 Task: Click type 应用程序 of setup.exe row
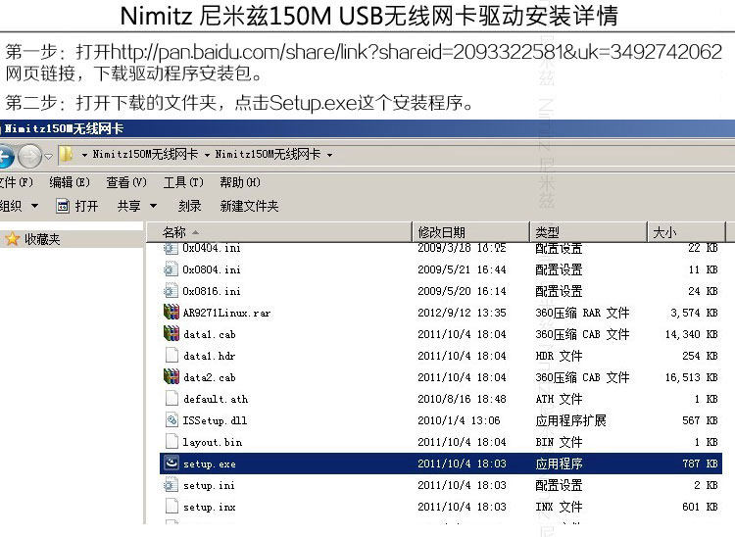pyautogui.click(x=559, y=464)
